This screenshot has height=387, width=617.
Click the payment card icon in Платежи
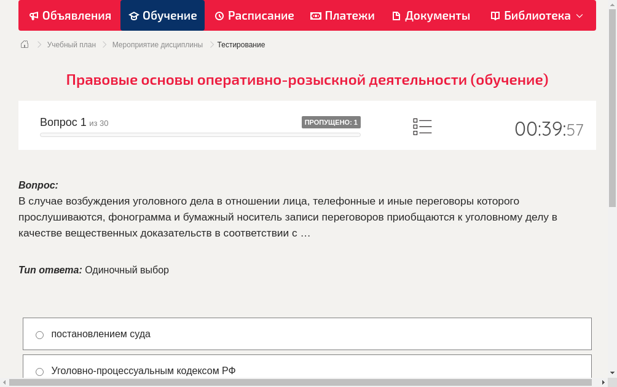(x=315, y=15)
